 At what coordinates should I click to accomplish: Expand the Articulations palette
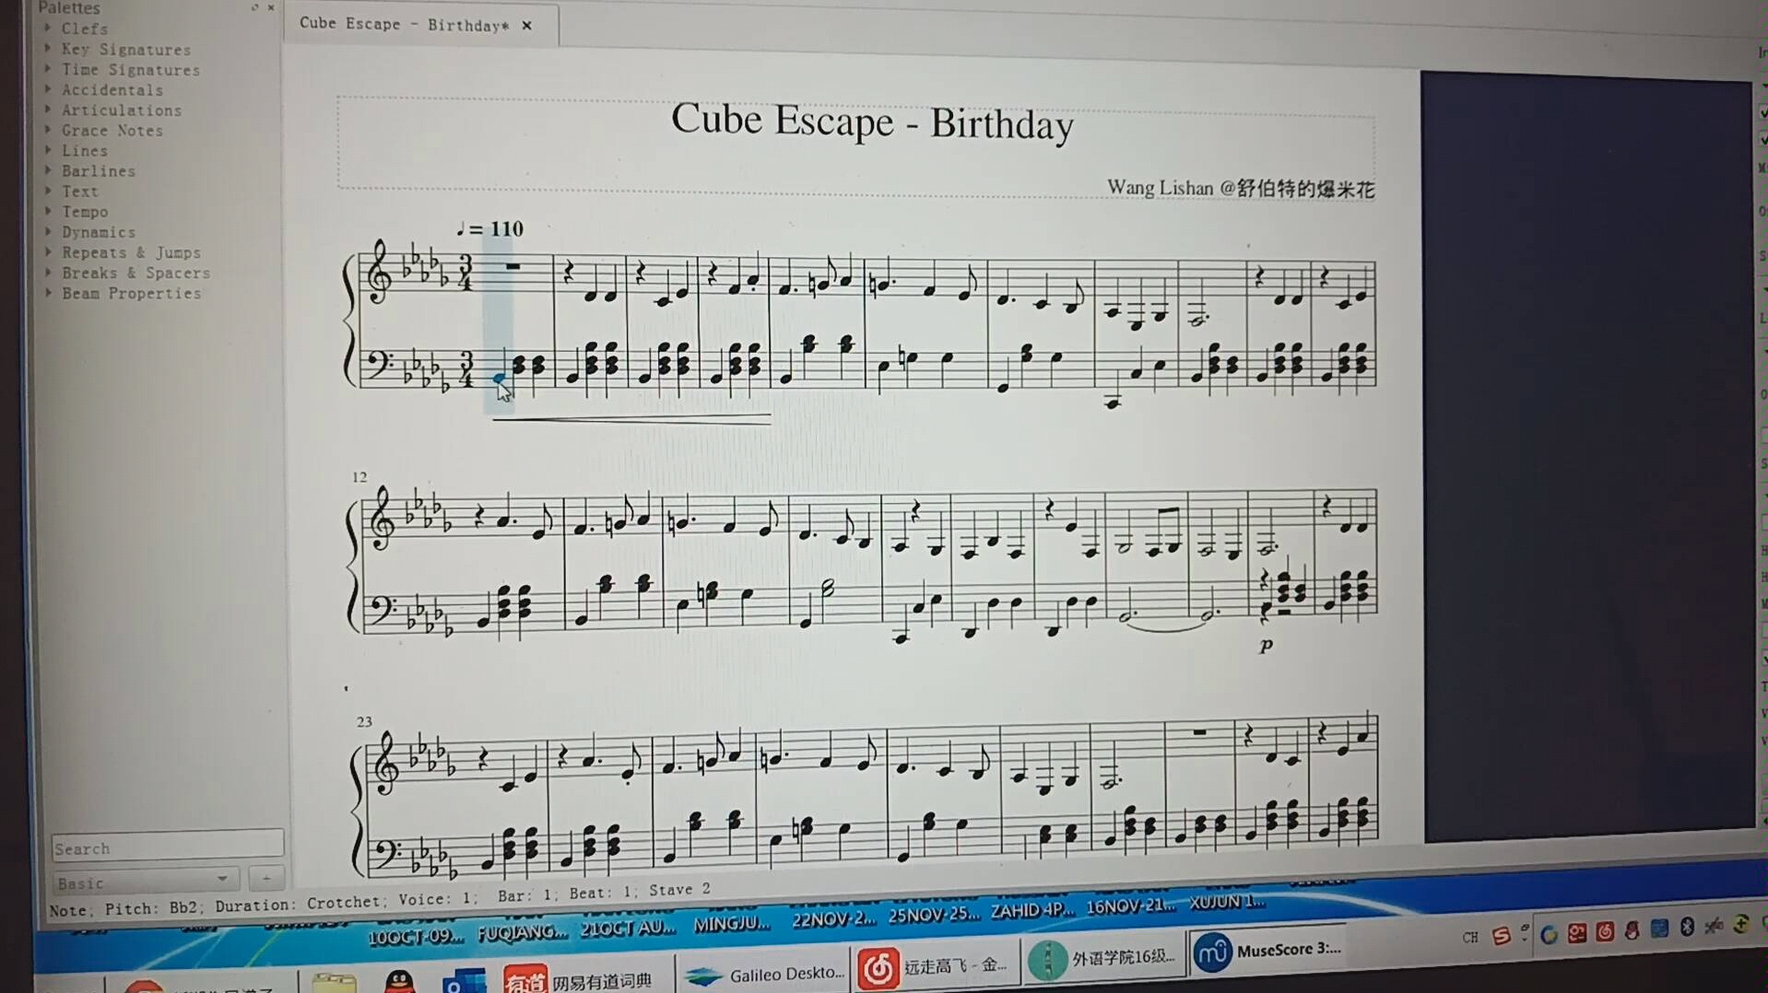tap(48, 109)
